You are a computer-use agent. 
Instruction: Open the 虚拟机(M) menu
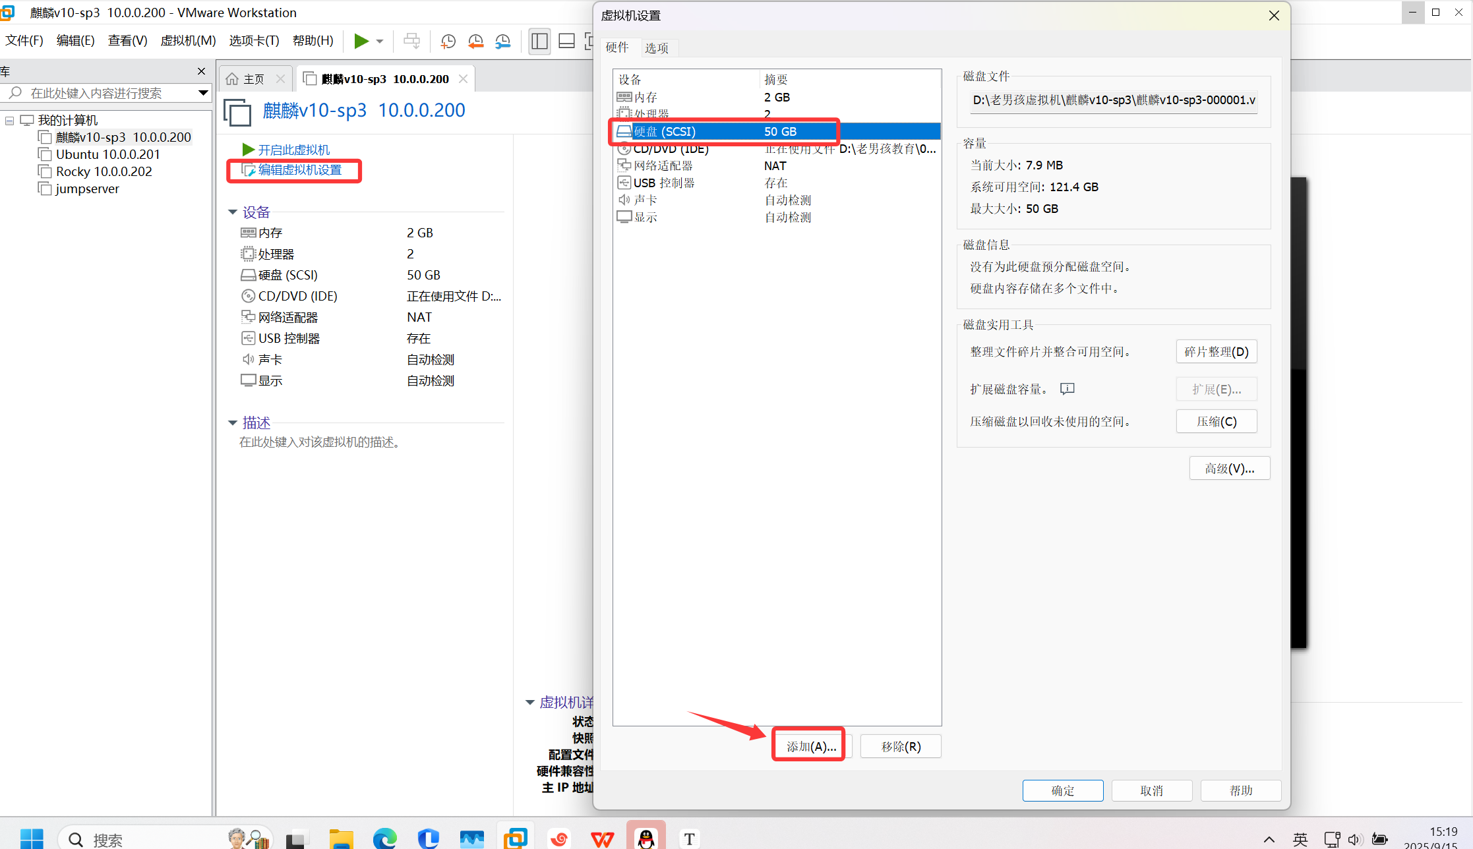tap(188, 41)
